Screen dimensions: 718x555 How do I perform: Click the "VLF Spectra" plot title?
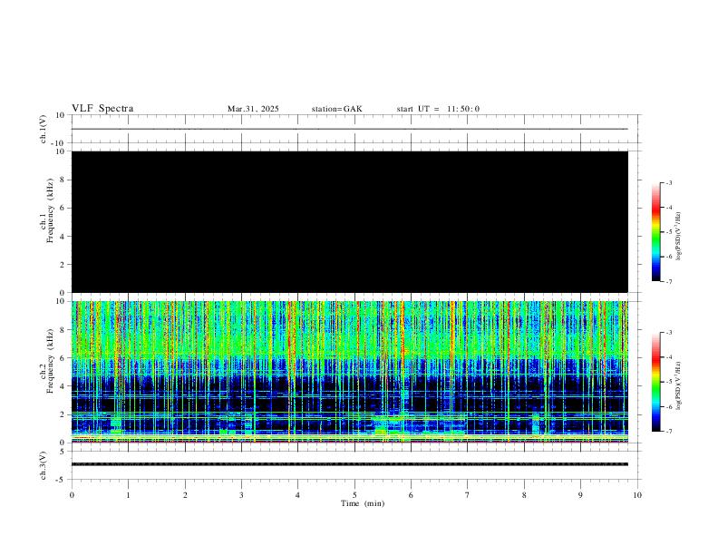102,109
